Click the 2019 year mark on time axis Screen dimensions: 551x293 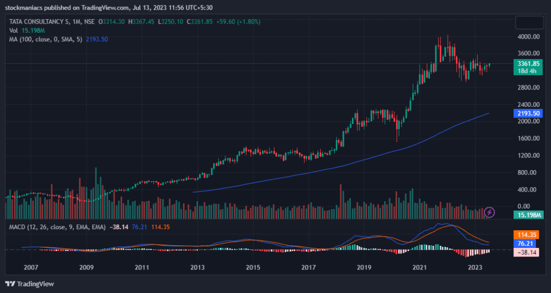pos(364,267)
